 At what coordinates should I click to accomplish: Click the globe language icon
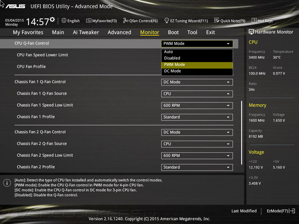(64, 20)
